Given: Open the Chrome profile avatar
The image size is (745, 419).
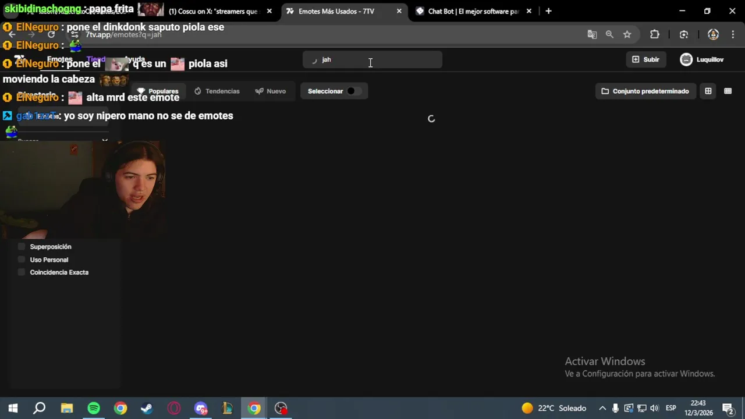Looking at the screenshot, I should click(x=713, y=34).
